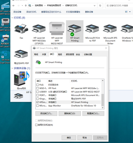The height and width of the screenshot is (143, 133).
Task: Click 删除端口(D) button
Action: point(70,113)
